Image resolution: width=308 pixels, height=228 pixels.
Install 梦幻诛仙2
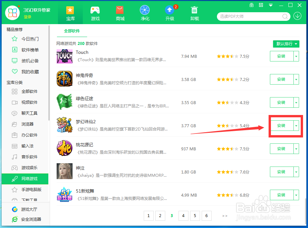(282, 126)
